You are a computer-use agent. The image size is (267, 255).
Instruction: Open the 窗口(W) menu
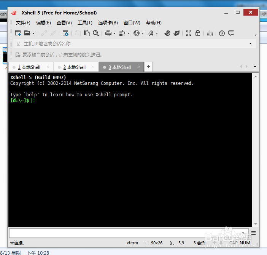pyautogui.click(x=132, y=23)
